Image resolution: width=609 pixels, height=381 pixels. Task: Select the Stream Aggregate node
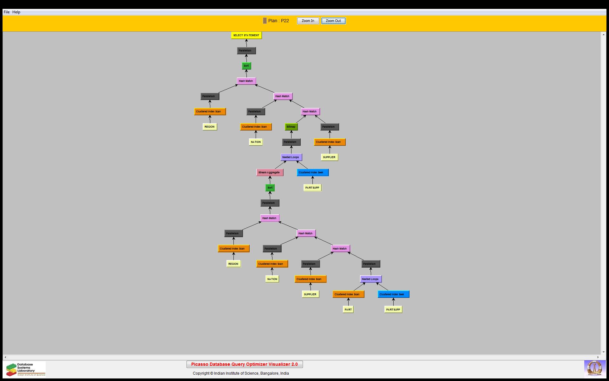[x=269, y=172]
